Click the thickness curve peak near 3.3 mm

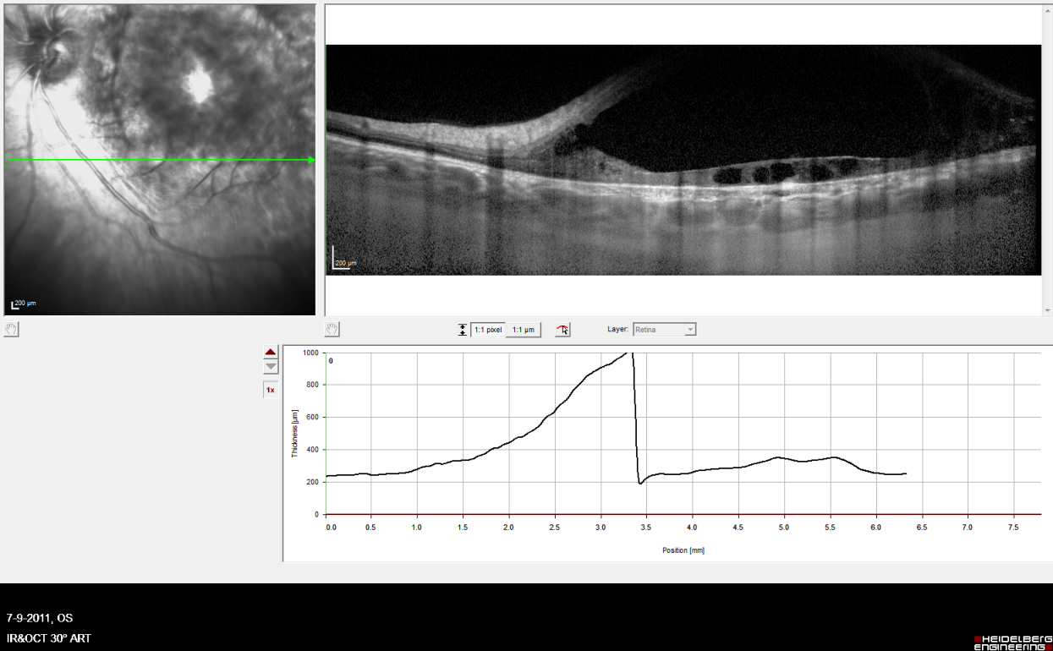(x=628, y=353)
